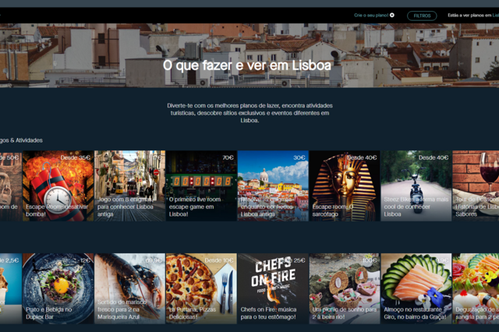The height and width of the screenshot is (332, 499).
Task: Click the '12€' price on Duplex Bar card
Action: (x=85, y=260)
